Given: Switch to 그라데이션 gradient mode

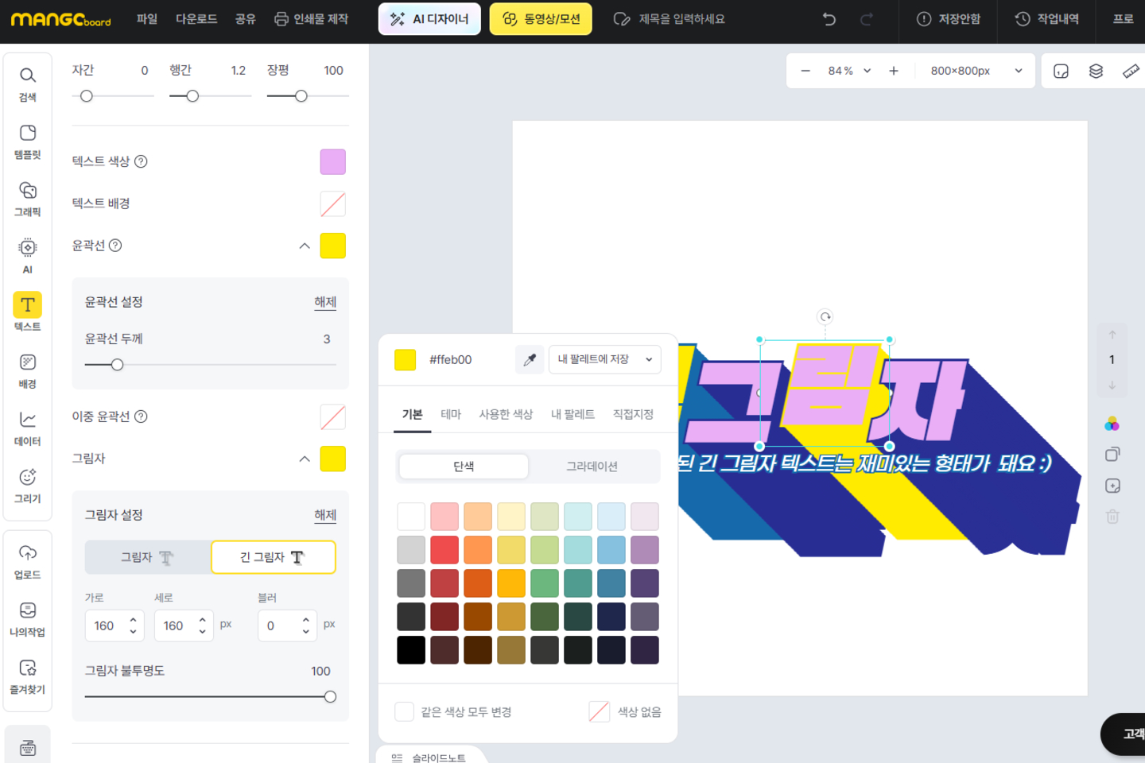Looking at the screenshot, I should 592,467.
